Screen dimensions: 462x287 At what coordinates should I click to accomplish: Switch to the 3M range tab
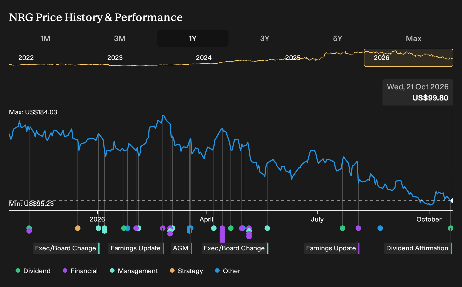(x=120, y=38)
